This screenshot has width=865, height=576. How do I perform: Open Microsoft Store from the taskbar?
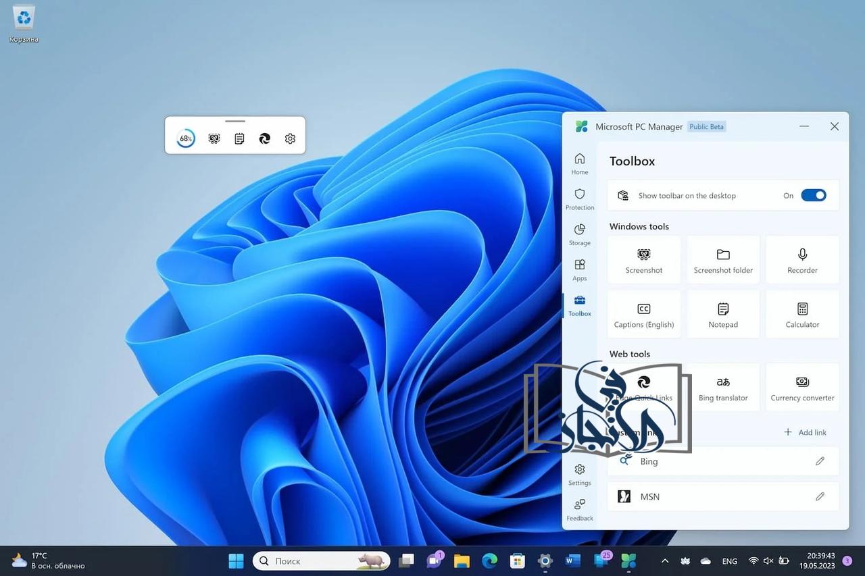tap(518, 560)
